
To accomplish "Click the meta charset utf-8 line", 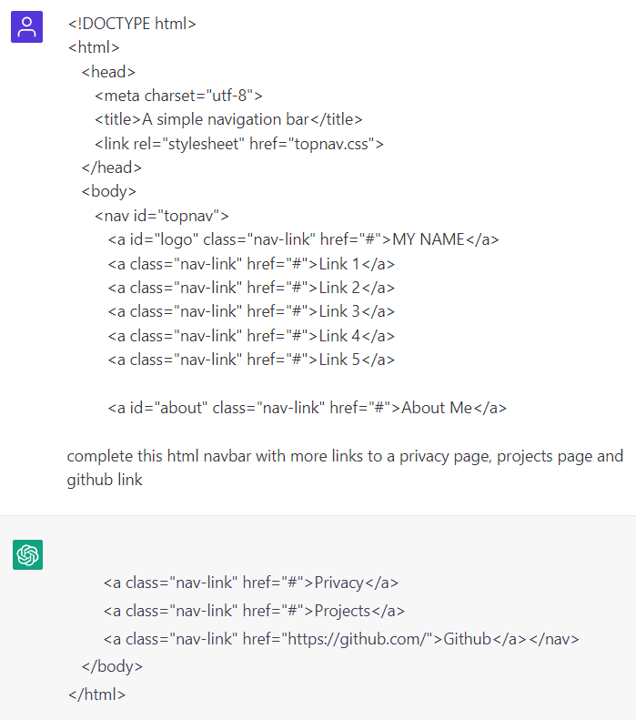I will [178, 96].
